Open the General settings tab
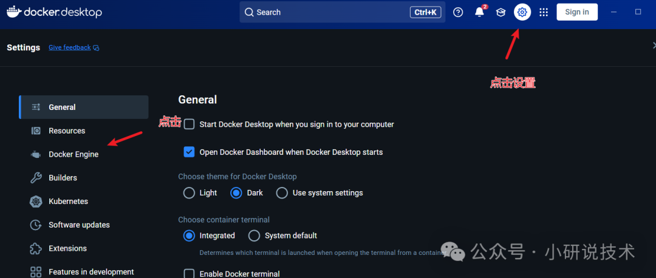 84,107
